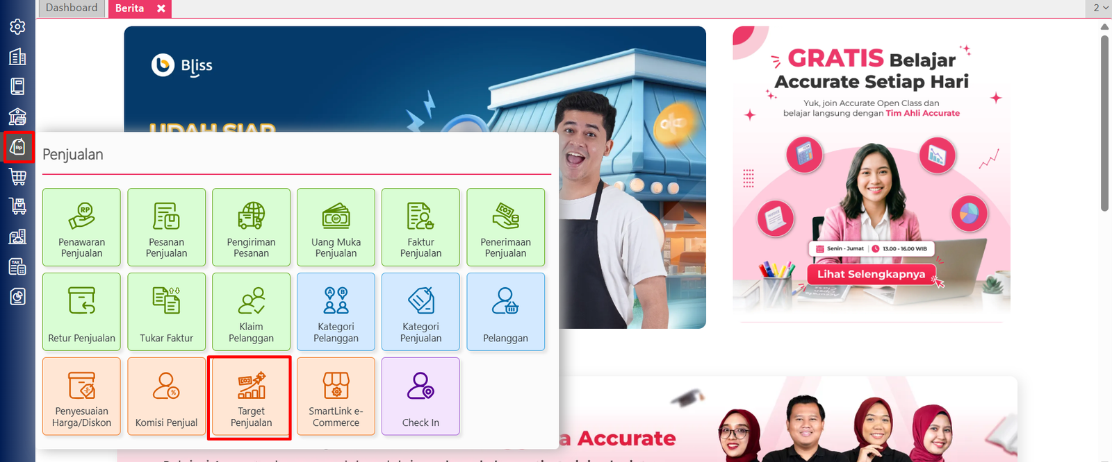1112x462 pixels.
Task: Open the reports chart icon in sidebar
Action: click(x=17, y=297)
